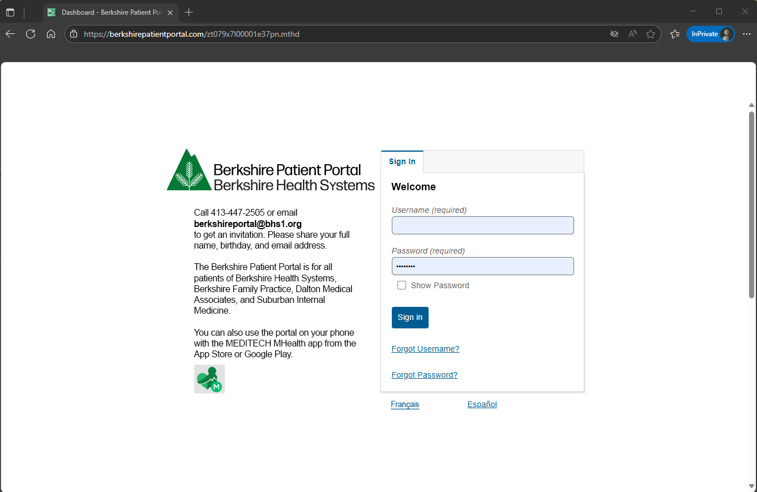Image resolution: width=757 pixels, height=492 pixels.
Task: View site information lock icon
Action: pyautogui.click(x=74, y=34)
